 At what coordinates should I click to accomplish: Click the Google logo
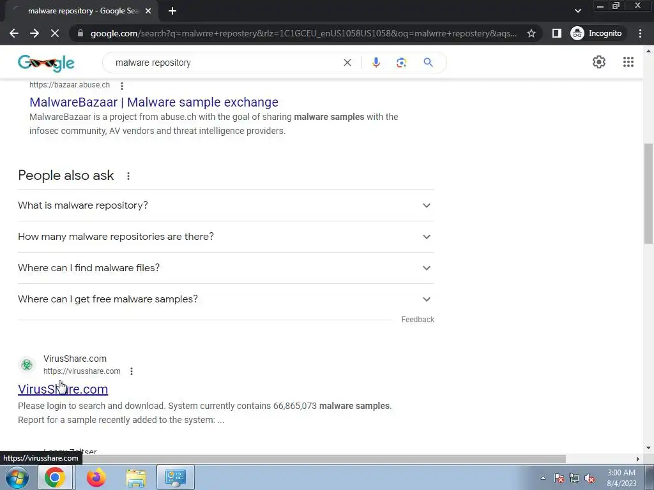(46, 63)
